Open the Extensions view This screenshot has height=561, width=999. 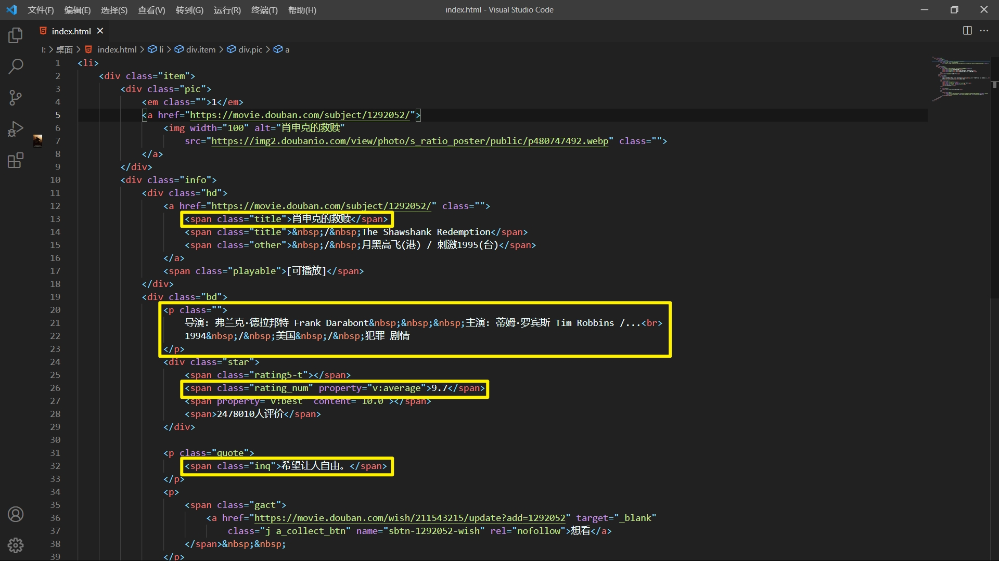(16, 160)
